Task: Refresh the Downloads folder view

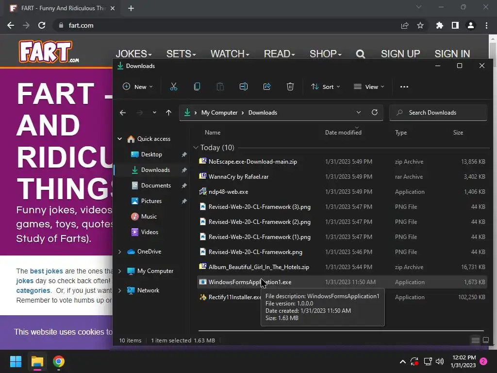Action: [x=375, y=112]
